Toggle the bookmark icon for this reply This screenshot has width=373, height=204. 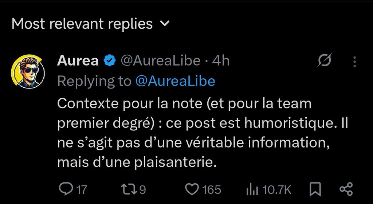point(315,189)
